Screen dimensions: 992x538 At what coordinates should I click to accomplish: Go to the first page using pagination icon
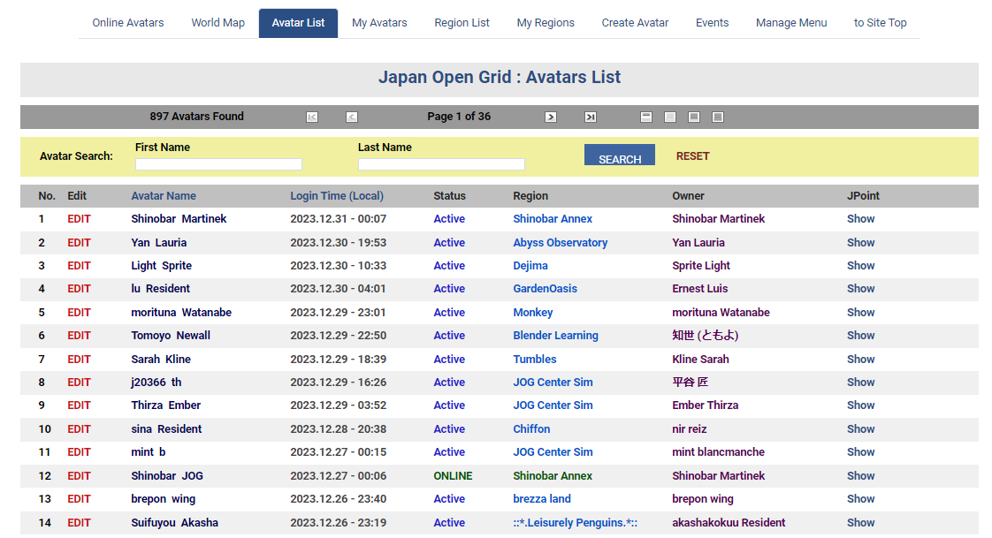pos(312,117)
